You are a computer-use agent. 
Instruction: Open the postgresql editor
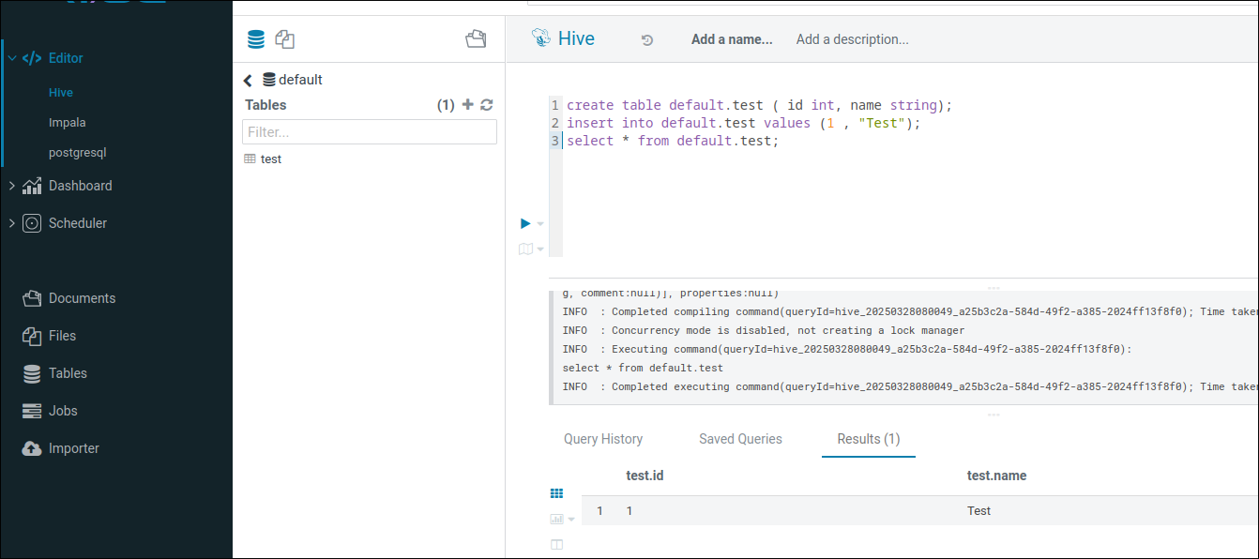[x=80, y=153]
